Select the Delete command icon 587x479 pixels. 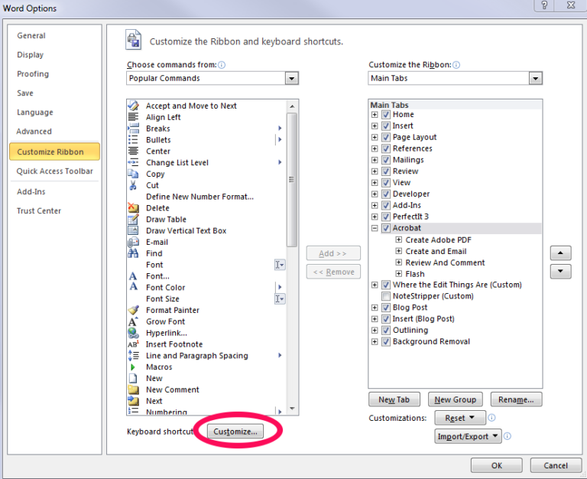(x=133, y=207)
